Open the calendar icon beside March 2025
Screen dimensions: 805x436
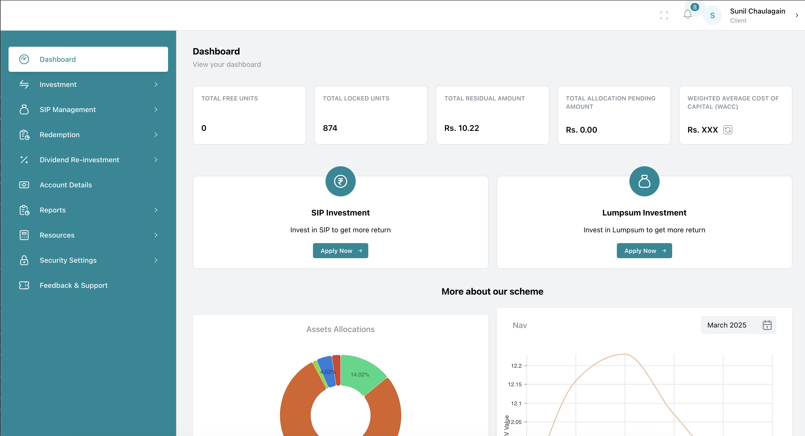[x=767, y=325]
